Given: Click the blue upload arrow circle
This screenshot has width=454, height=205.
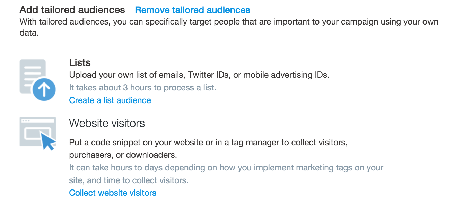Looking at the screenshot, I should point(44,89).
